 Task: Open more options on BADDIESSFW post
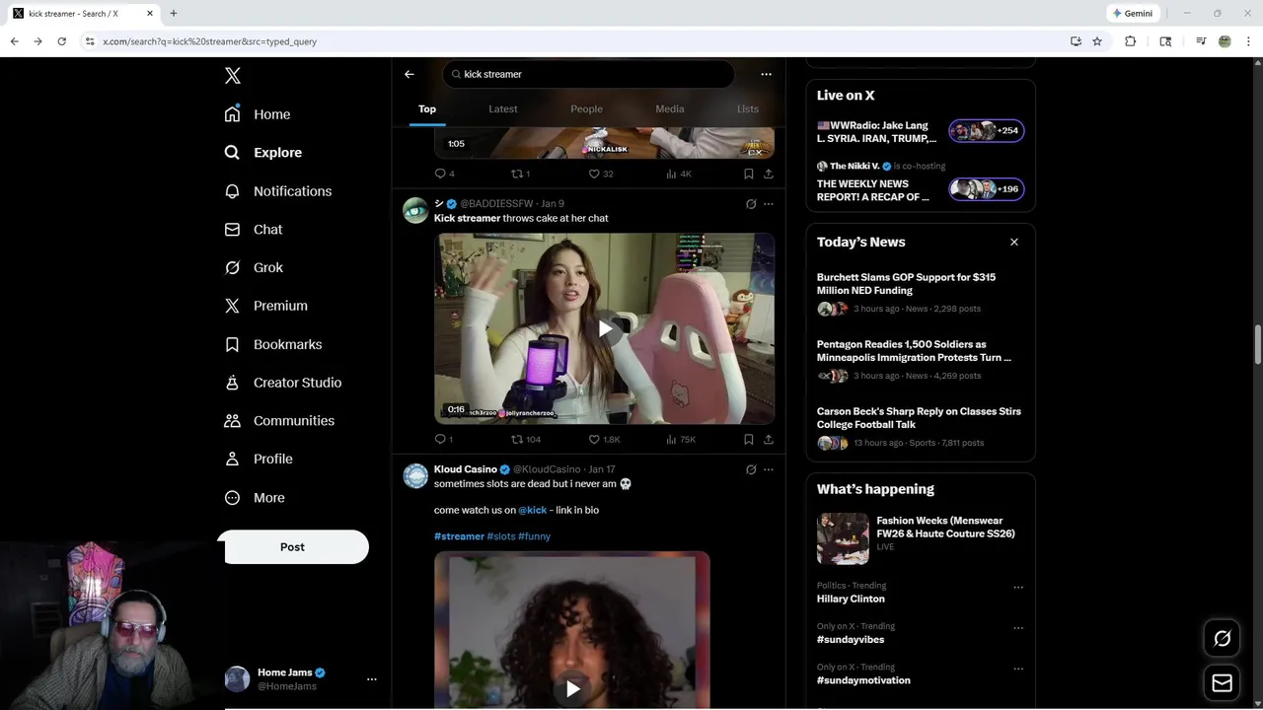point(769,204)
